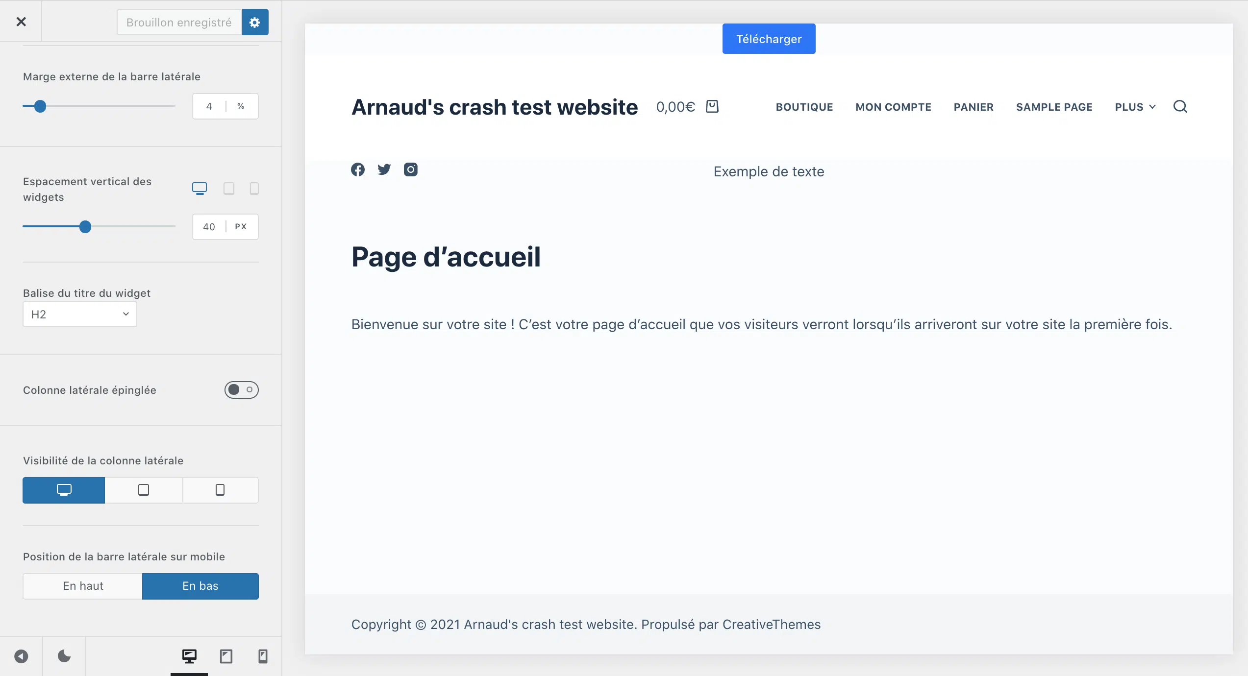Switch preview to mobile view
Viewport: 1248px width, 676px height.
click(x=263, y=656)
